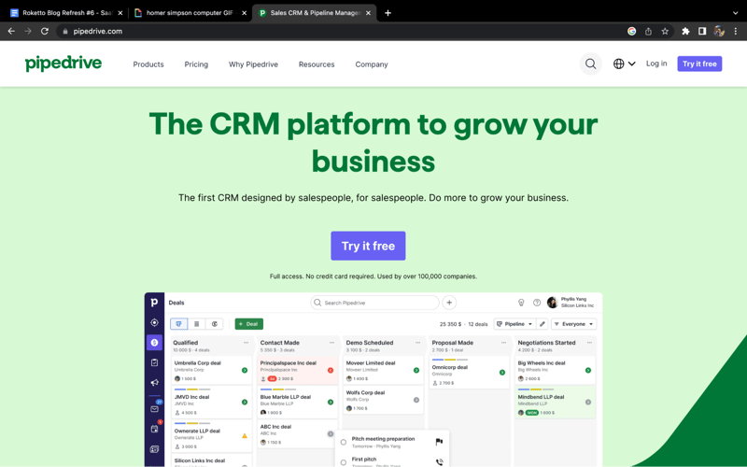Click the large Try it free button

tap(368, 246)
